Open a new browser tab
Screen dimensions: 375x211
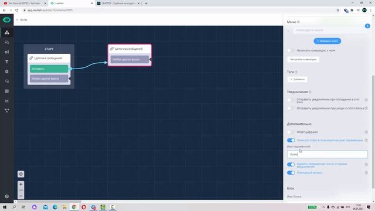[146, 4]
